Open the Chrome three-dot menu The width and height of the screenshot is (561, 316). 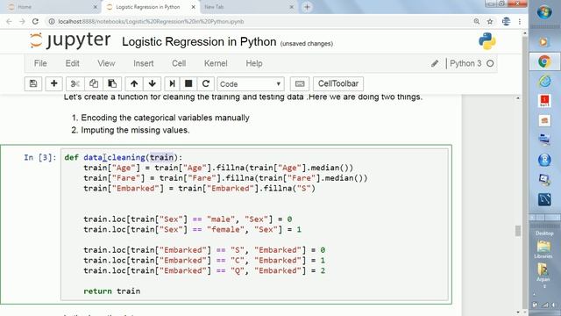point(520,21)
